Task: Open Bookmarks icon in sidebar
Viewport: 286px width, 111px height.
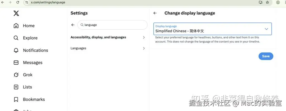Action: point(16,99)
